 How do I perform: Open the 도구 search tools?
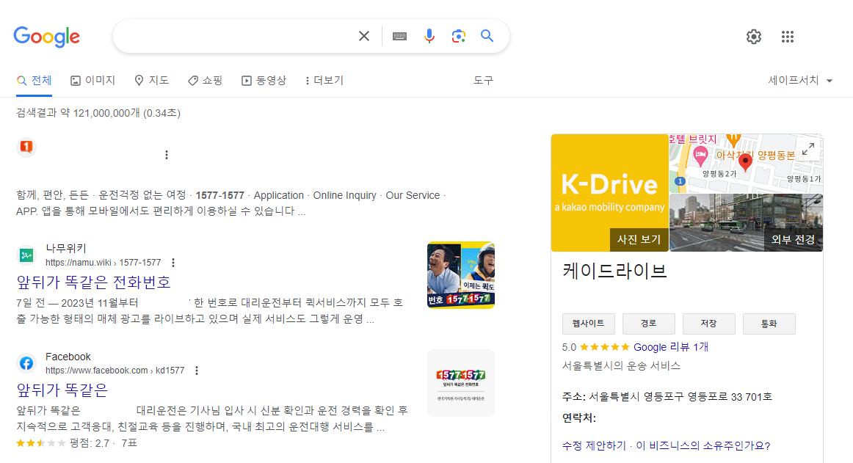483,81
